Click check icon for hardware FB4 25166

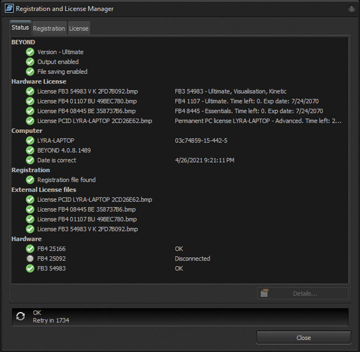point(30,248)
